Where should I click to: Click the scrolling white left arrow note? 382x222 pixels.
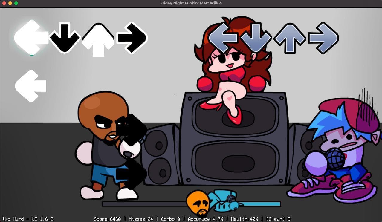(x=31, y=86)
